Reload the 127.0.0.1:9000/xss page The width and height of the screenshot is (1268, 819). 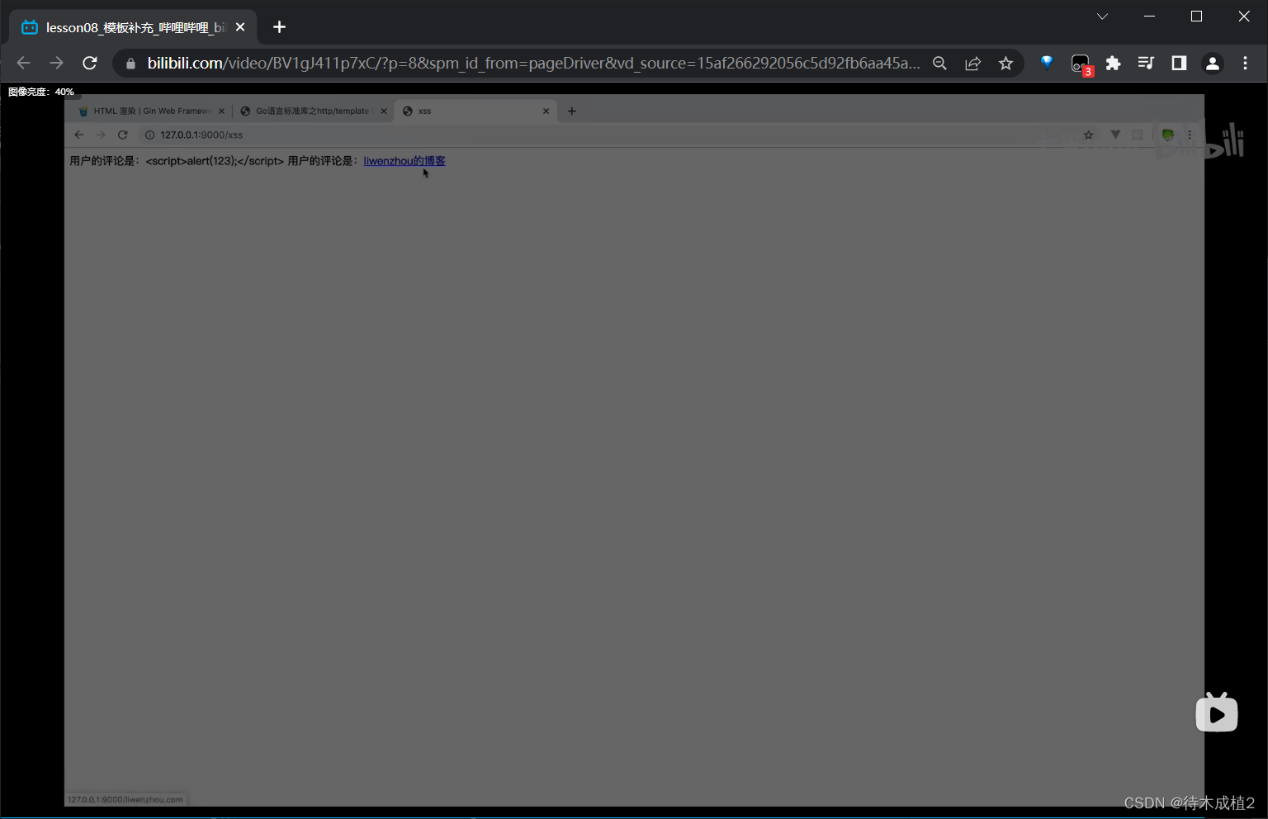click(x=122, y=135)
